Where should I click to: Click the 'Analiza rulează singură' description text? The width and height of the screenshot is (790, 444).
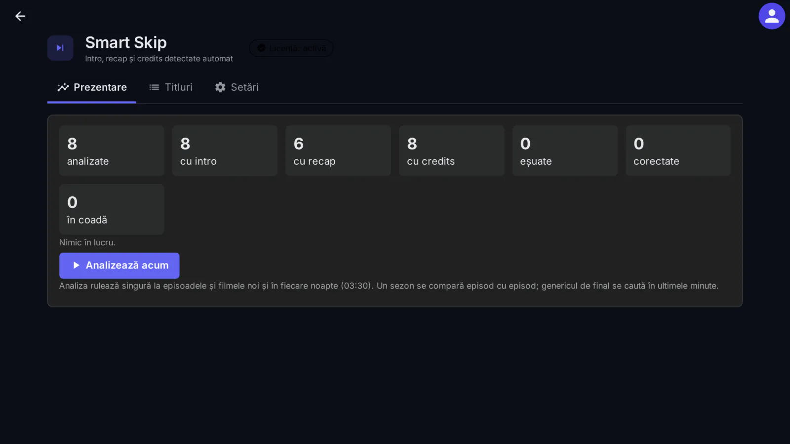coord(389,286)
